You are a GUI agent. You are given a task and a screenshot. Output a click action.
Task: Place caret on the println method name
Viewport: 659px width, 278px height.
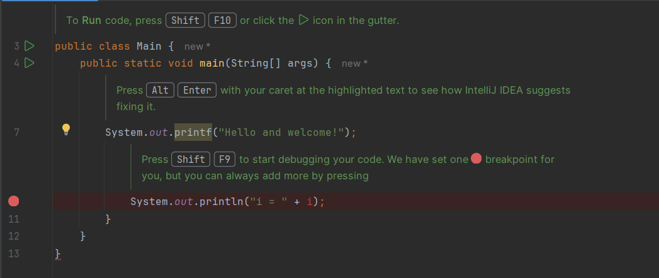222,201
